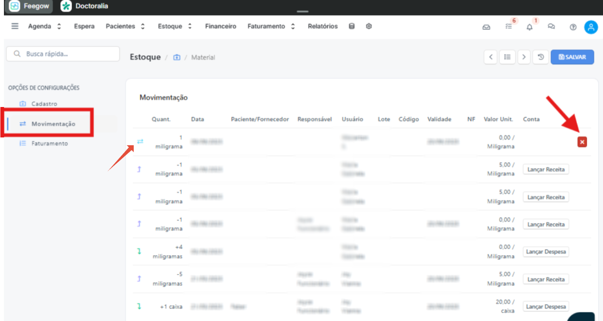Click the +4 miligramas quantity cell
Viewport: 603px width, 321px height.
click(169, 252)
